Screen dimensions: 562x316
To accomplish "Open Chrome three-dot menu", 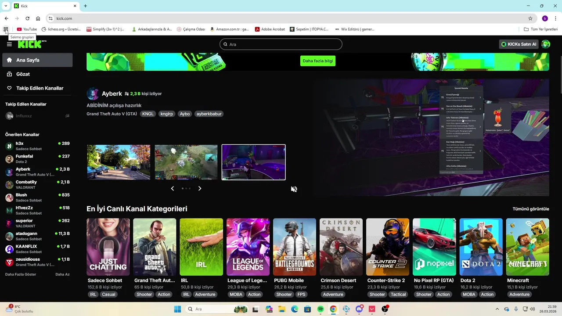I will 555,18.
